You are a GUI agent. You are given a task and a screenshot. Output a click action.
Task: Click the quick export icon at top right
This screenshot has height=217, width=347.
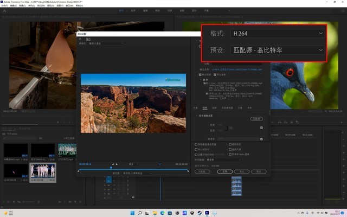(343, 11)
